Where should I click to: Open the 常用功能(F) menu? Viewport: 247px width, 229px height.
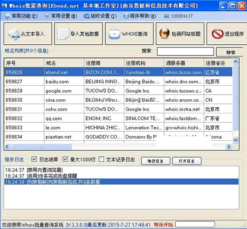[21, 16]
